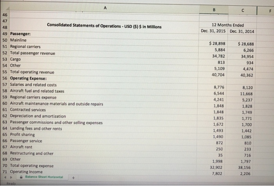Select the 'Total passenger revenue' cell
This screenshot has width=274, height=186.
(x=32, y=53)
